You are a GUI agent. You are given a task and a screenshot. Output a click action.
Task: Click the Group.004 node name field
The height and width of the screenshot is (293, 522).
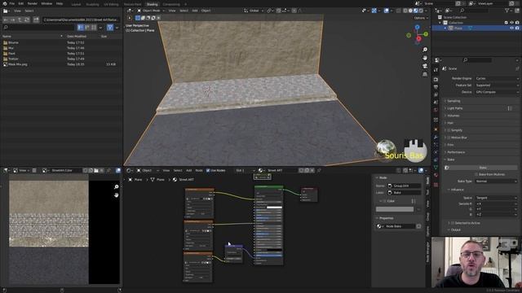click(x=404, y=186)
